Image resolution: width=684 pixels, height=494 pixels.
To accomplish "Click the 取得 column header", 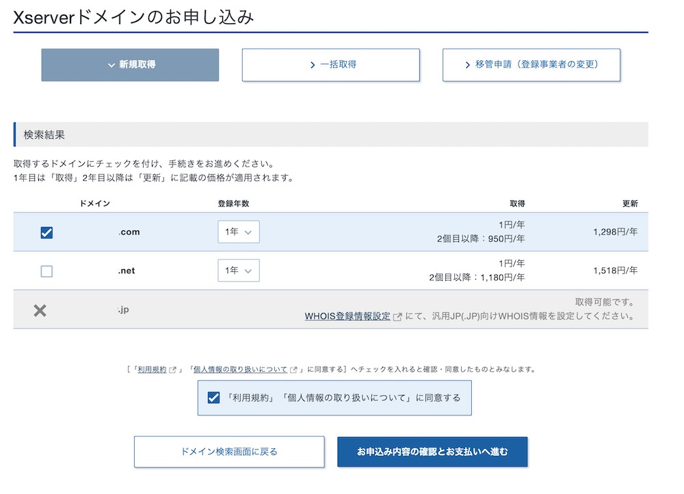I will (x=517, y=204).
